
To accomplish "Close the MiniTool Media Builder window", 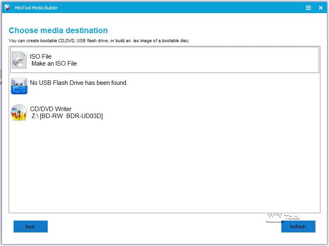I will coord(321,8).
